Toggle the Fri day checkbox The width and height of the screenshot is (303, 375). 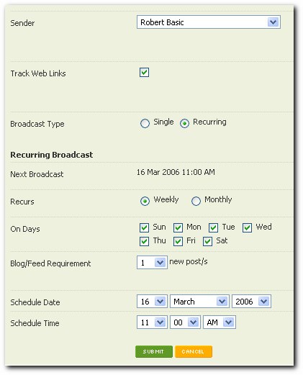pos(178,241)
